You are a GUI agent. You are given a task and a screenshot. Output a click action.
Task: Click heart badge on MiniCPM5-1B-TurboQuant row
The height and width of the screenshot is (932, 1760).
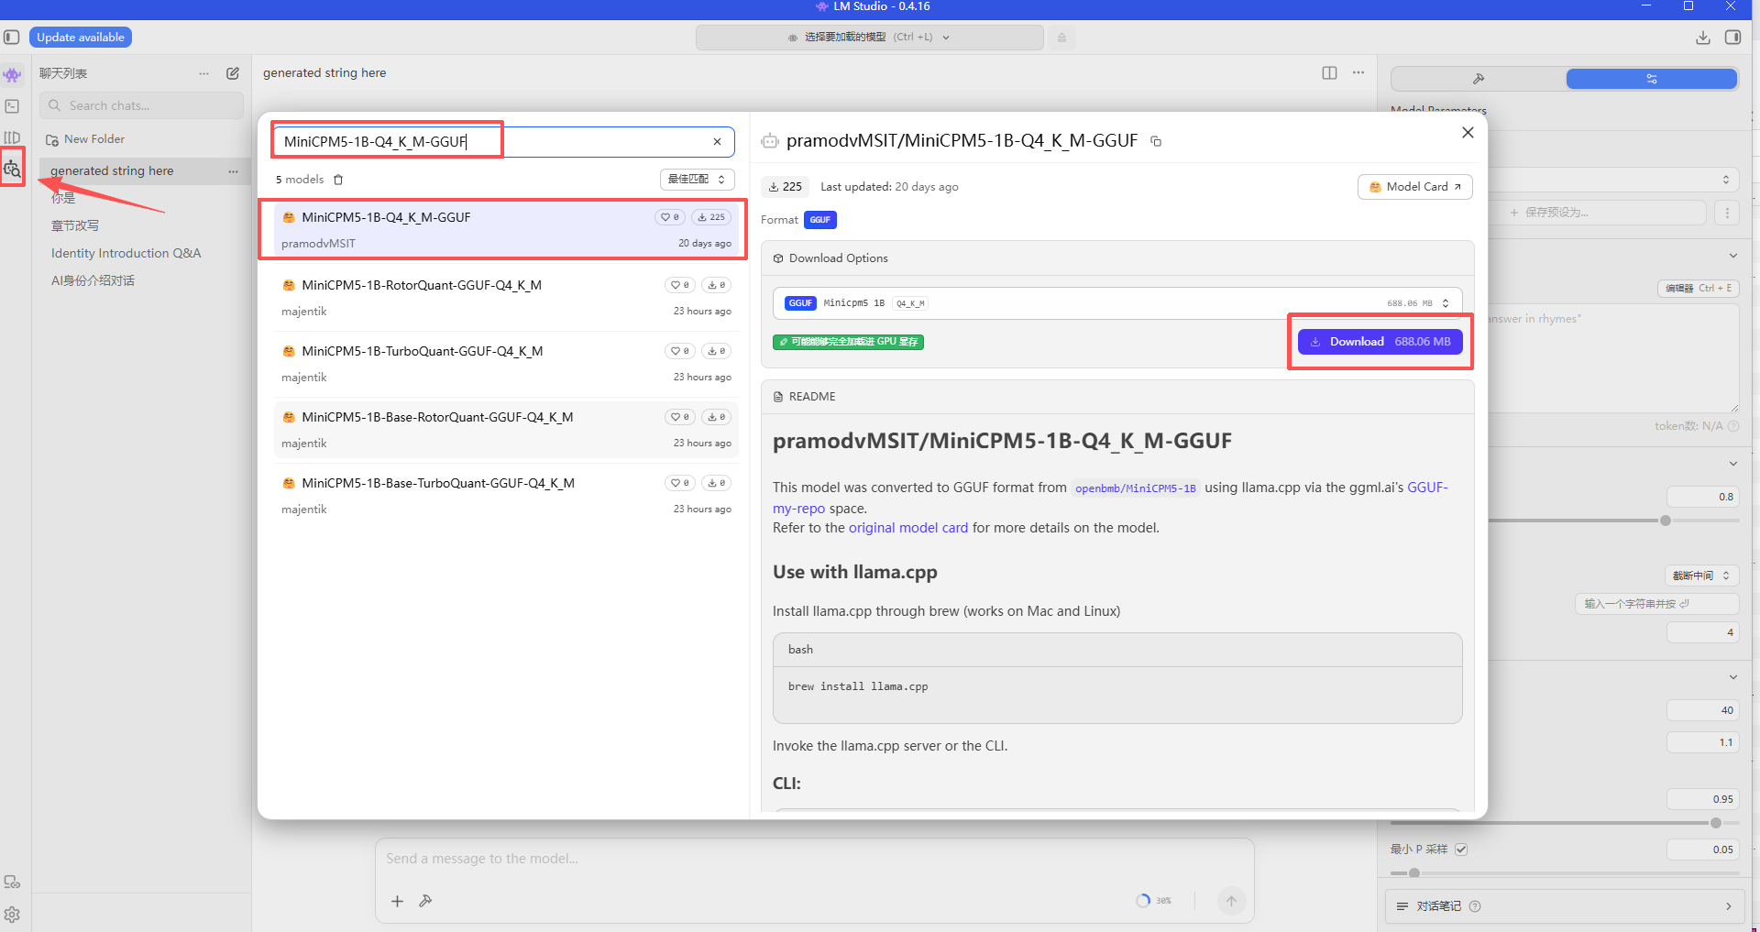tap(679, 351)
